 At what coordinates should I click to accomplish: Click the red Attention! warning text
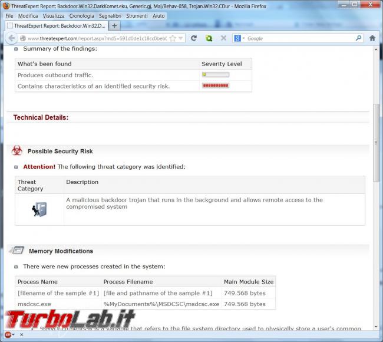[39, 167]
